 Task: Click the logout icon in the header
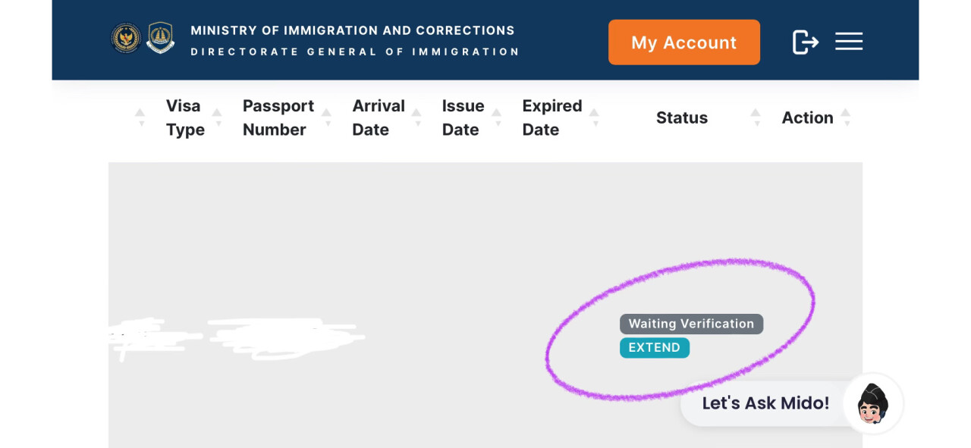[805, 42]
